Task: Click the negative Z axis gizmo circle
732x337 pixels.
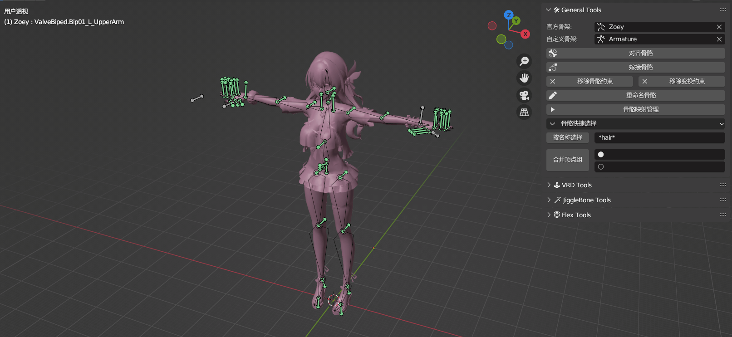Action: click(x=509, y=45)
